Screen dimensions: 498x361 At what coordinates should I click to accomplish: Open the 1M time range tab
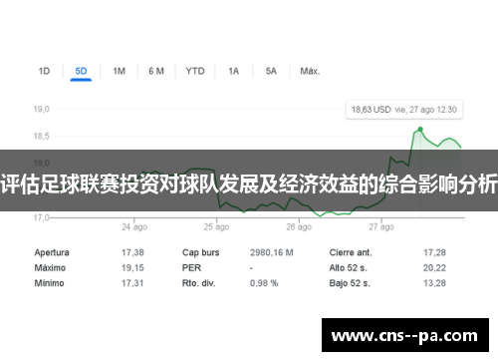119,71
